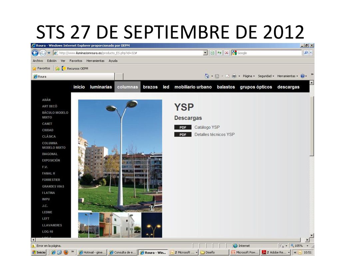Select CLÁSICA column model
The image size is (341, 256).
[x=49, y=136]
